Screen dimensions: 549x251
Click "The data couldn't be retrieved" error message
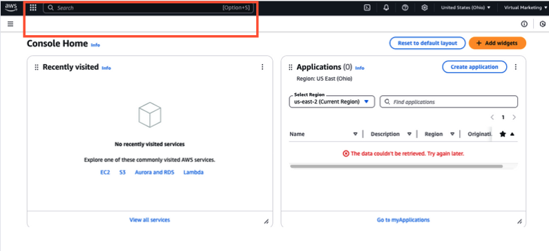coord(403,154)
